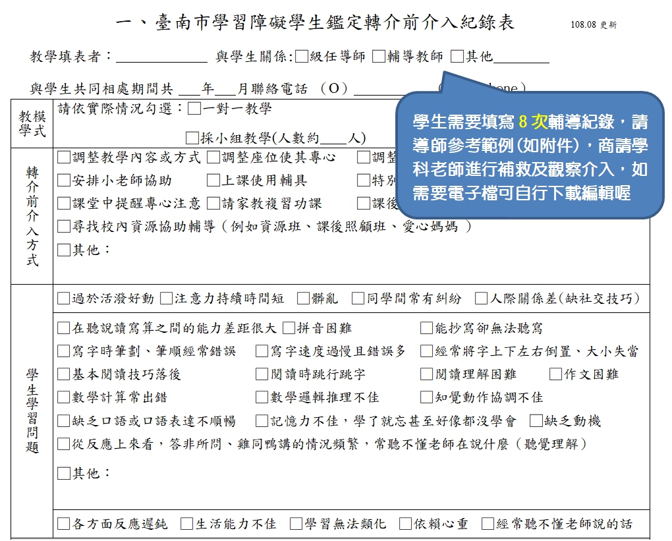672x541 pixels.
Task: Check the 級任導師 checkbox
Action: [x=302, y=56]
